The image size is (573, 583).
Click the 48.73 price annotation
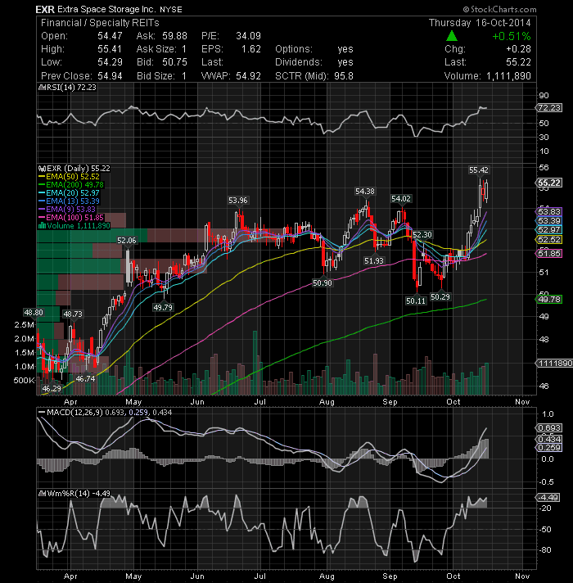click(73, 314)
